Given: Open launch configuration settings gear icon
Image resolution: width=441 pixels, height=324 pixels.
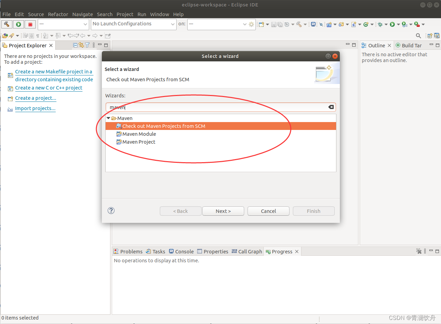Looking at the screenshot, I should (x=251, y=24).
